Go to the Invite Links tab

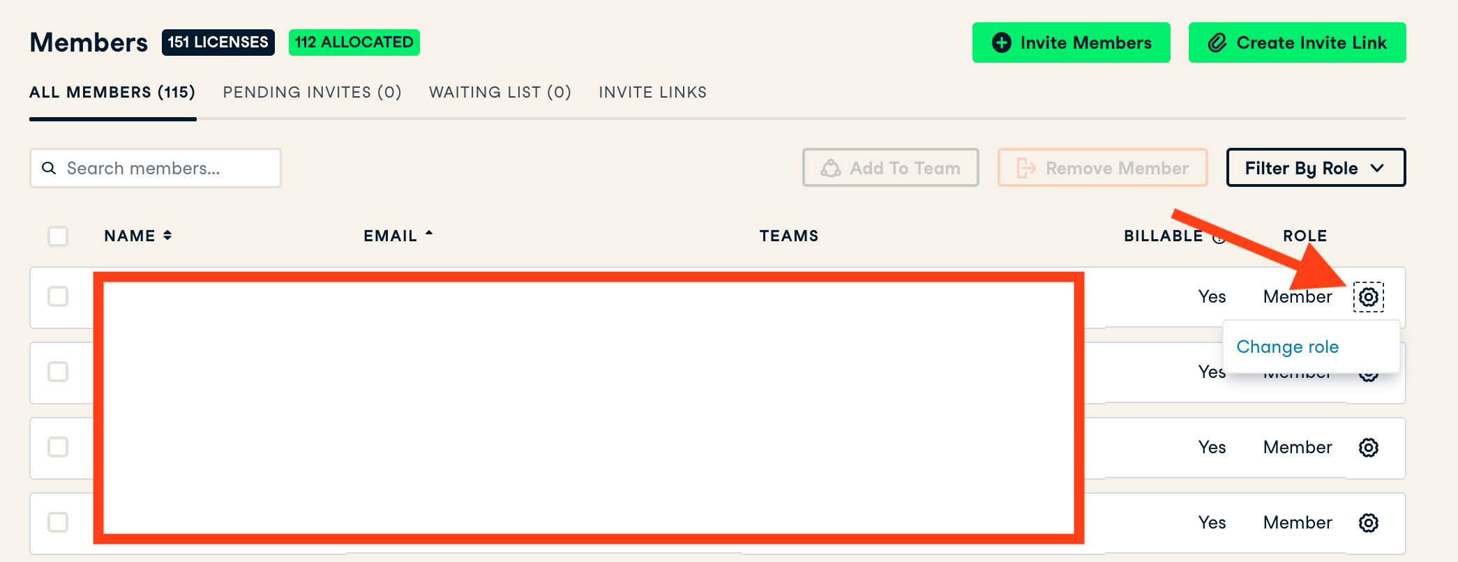coord(652,92)
